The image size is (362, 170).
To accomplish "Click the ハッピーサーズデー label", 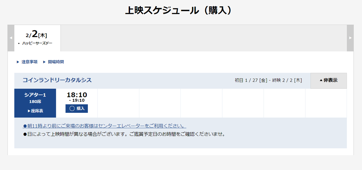I will tap(37, 43).
